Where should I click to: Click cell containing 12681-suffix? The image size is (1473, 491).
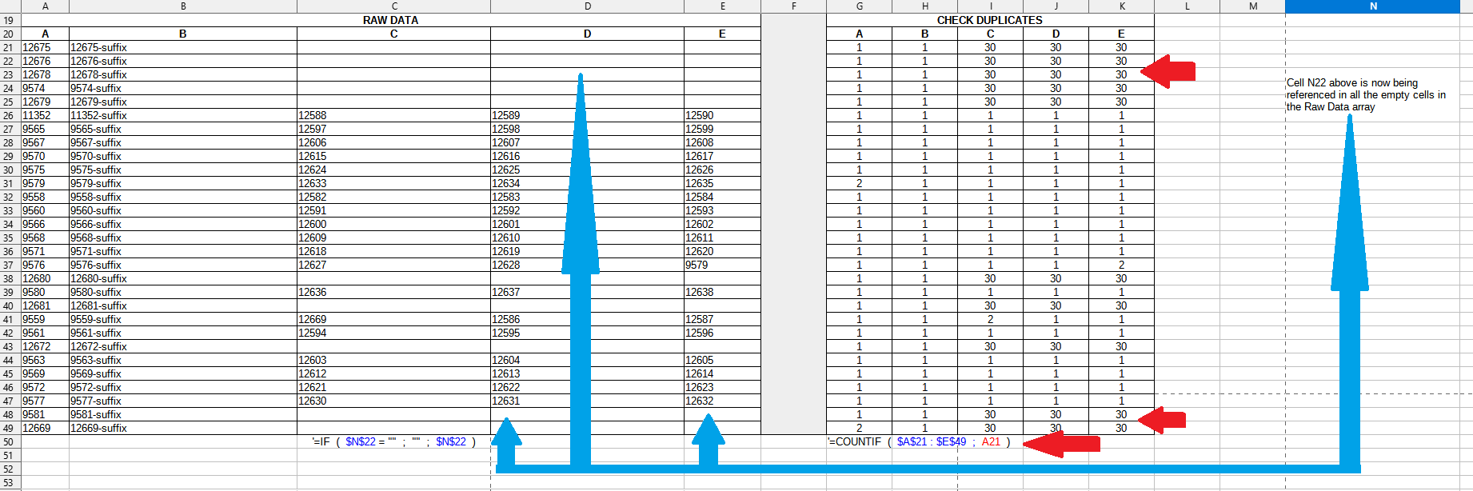(183, 305)
